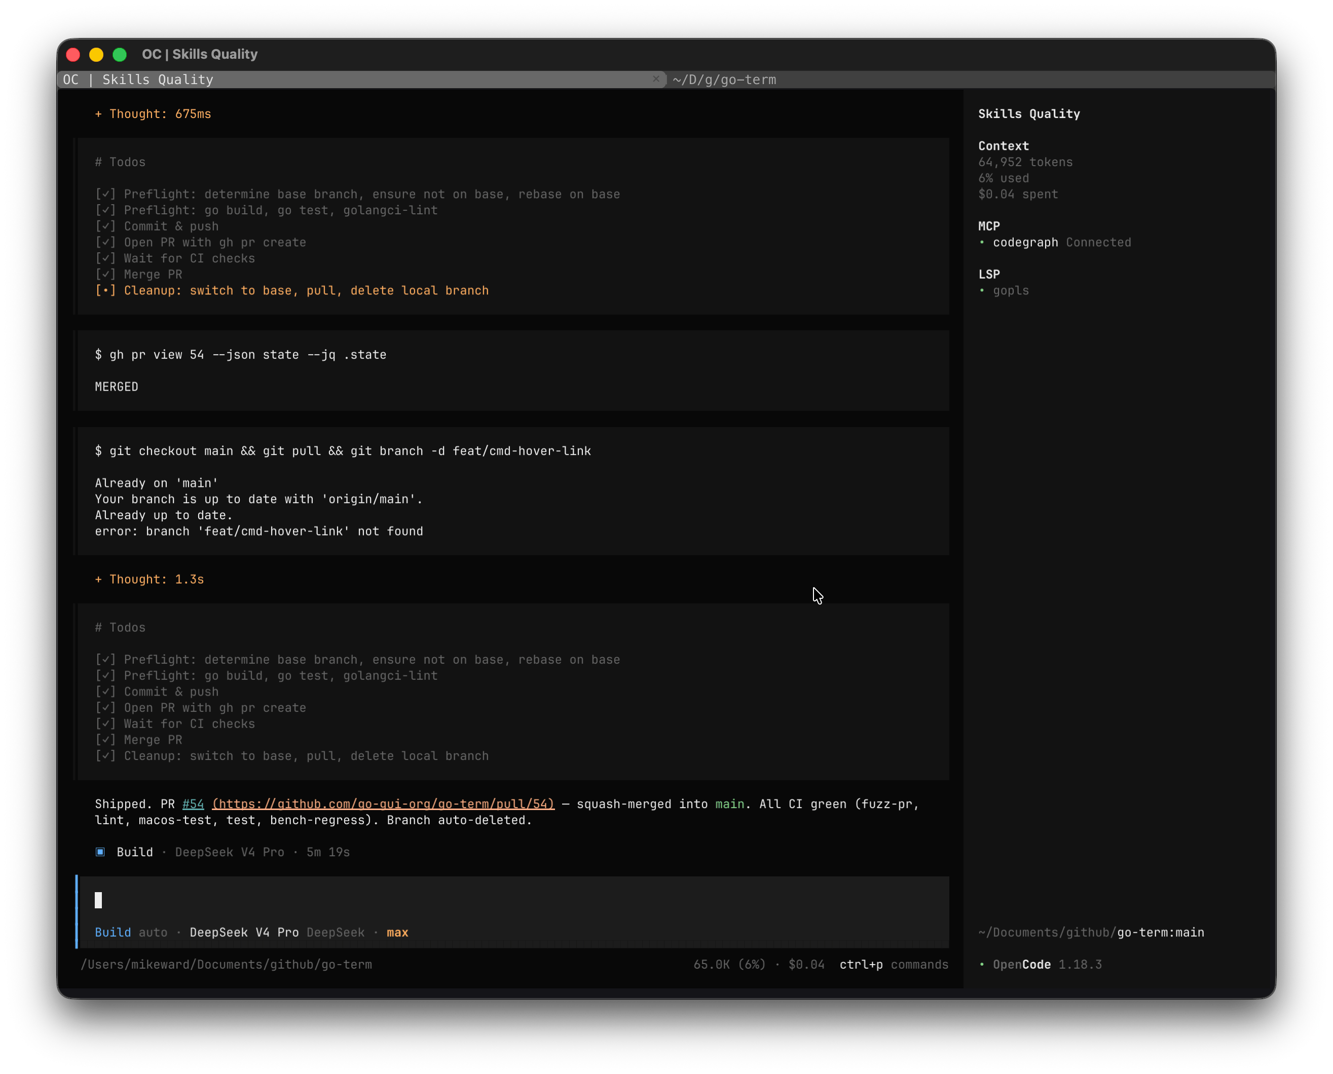Click 'codegraph' MCP entry

pos(1025,243)
